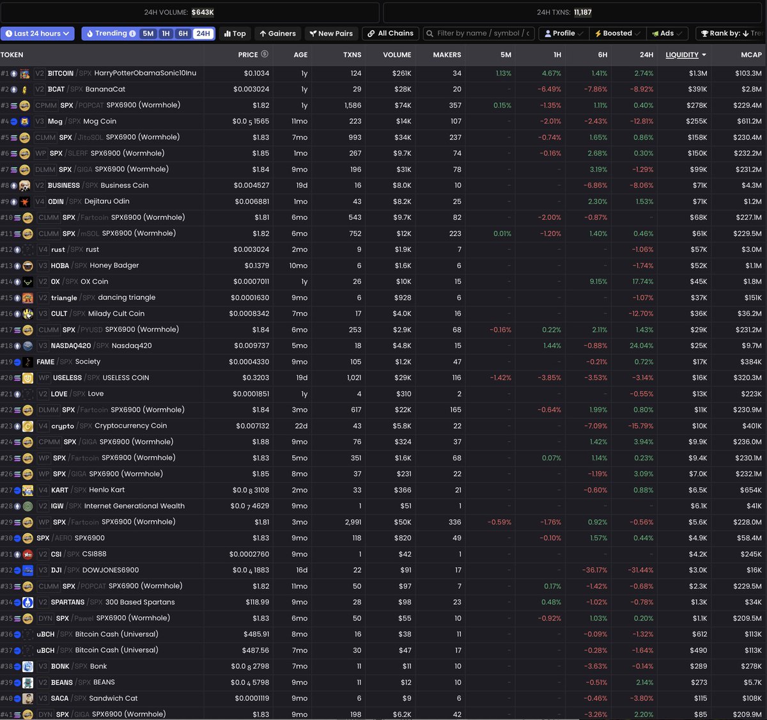767x720 pixels.
Task: Click the CSI888 token logo
Action: (27, 554)
